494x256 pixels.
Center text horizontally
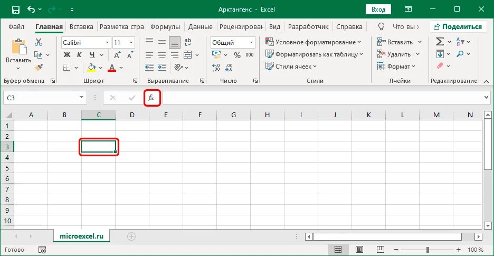(161, 55)
